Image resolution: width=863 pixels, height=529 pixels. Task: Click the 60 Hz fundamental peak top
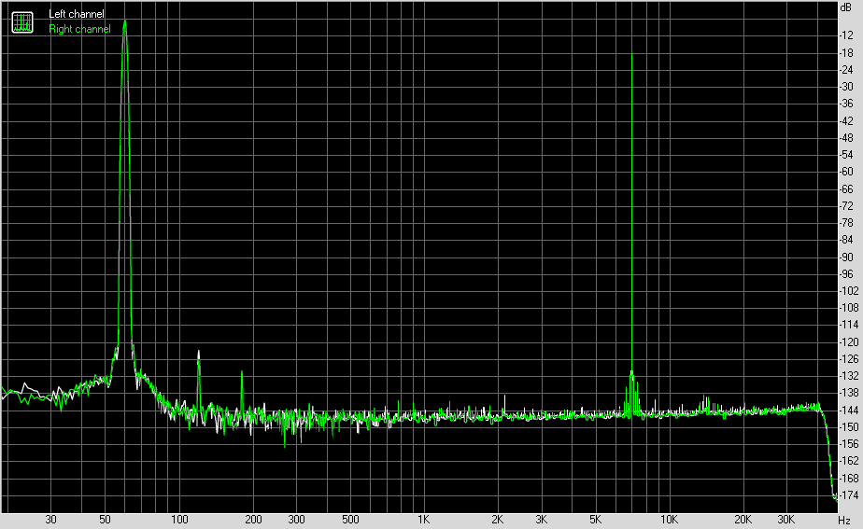click(125, 21)
